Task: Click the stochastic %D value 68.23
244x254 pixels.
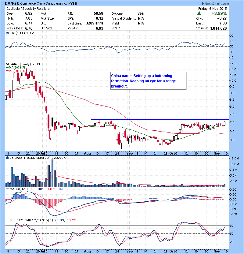Action: [x=71, y=220]
